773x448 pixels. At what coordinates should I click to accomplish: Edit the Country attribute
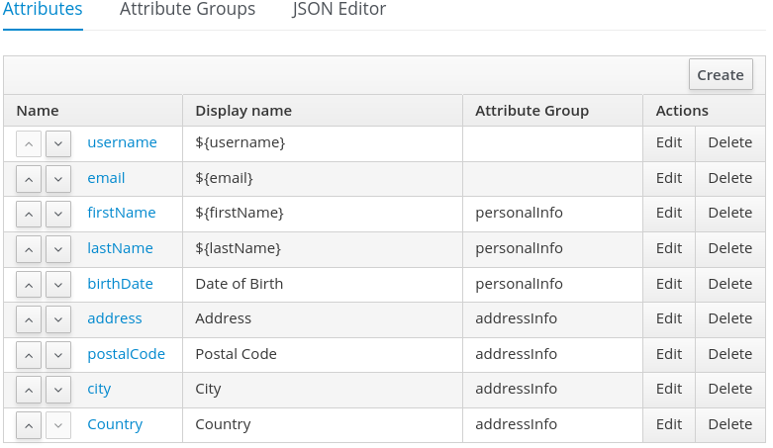(669, 424)
